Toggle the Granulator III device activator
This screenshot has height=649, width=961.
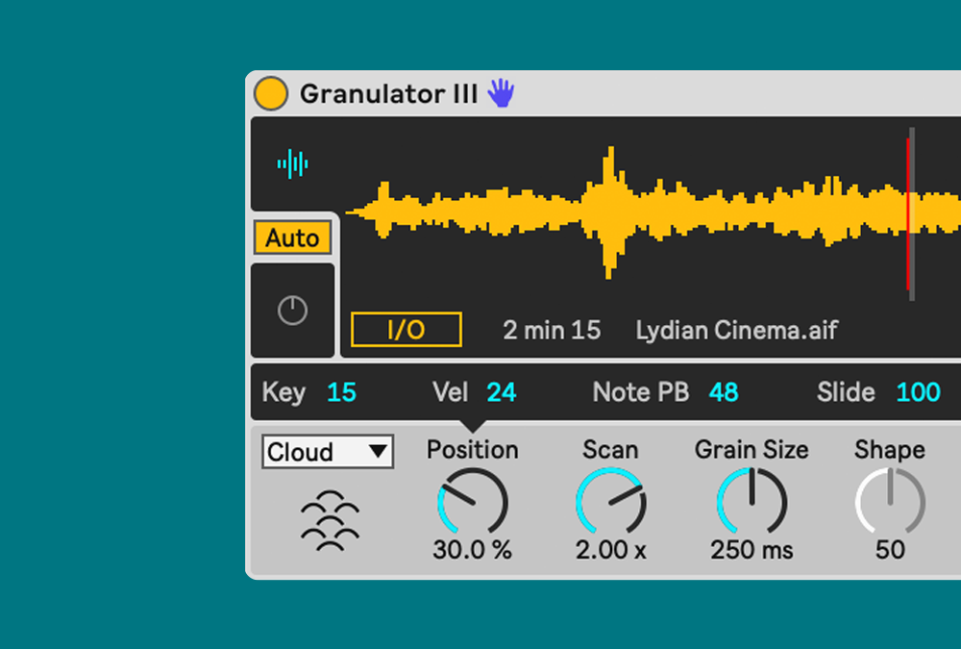271,93
